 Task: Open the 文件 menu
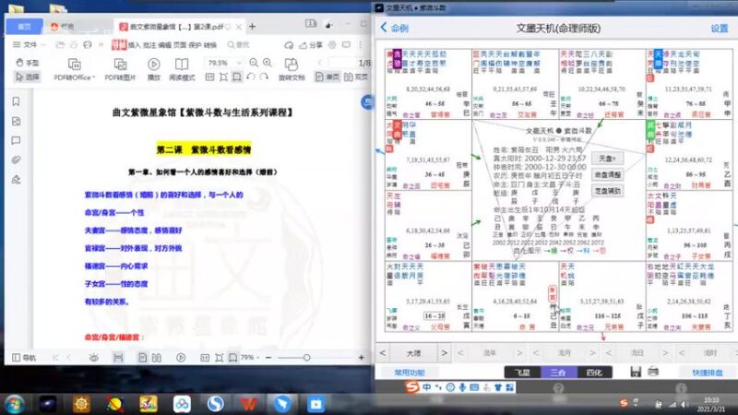point(26,44)
